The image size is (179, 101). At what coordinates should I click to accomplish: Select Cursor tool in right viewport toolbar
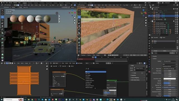[x=79, y=14]
